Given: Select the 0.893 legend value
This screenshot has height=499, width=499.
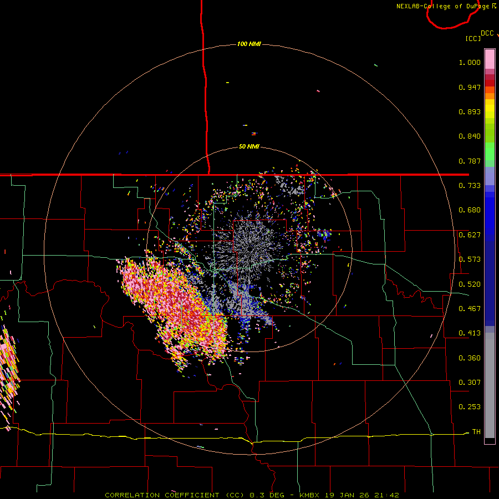Looking at the screenshot, I should (470, 111).
